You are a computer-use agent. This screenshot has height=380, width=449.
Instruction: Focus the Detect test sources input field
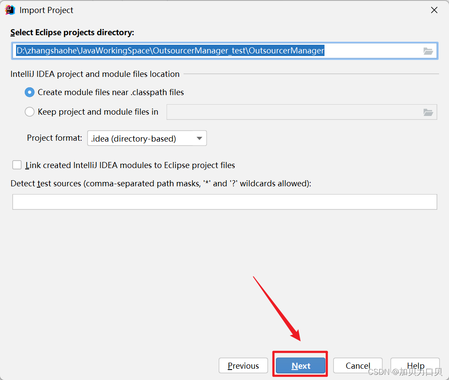click(225, 202)
